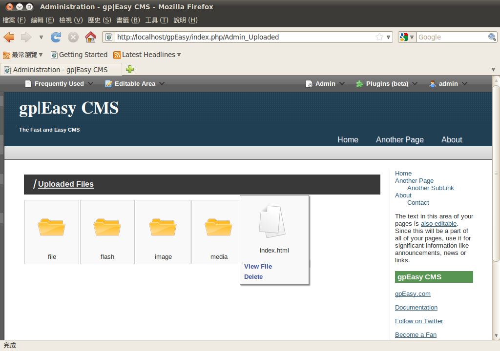This screenshot has height=351, width=500.
Task: Go to About in the header navigation
Action: click(x=452, y=139)
